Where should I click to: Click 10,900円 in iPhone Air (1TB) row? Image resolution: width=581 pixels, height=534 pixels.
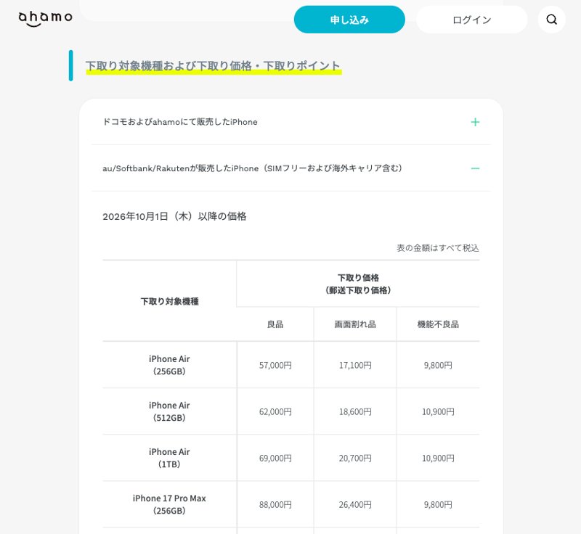click(x=438, y=458)
